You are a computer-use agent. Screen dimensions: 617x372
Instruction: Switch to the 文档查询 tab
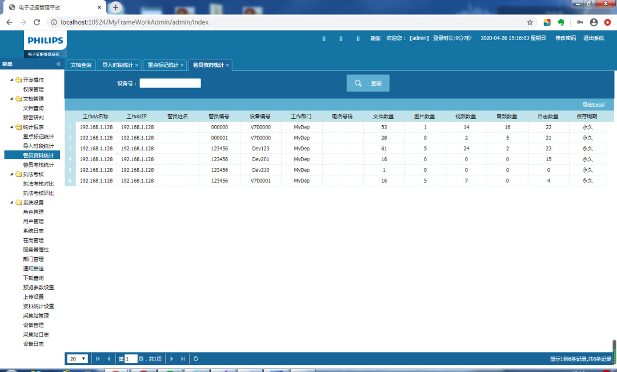click(81, 65)
